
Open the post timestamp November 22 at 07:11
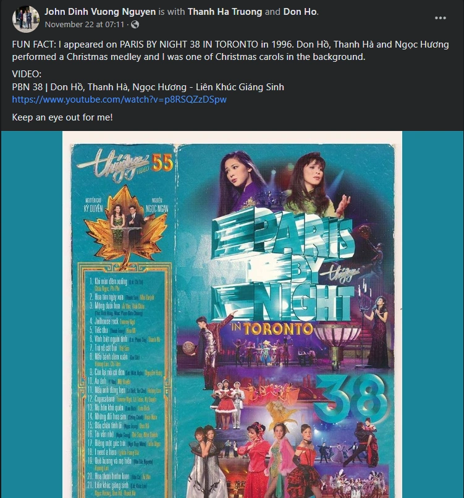coord(85,25)
